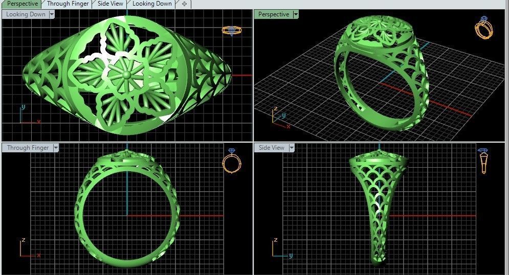Click the XYZ axis icon in Perspective viewport

tap(280, 118)
